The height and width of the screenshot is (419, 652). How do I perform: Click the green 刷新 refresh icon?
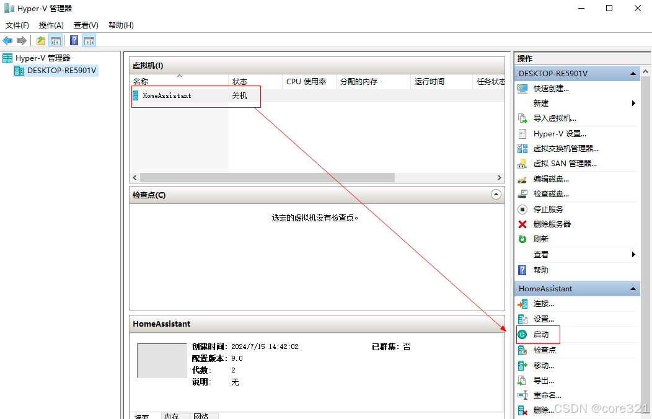(x=522, y=239)
